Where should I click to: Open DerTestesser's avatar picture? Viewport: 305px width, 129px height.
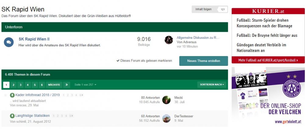[166, 118]
